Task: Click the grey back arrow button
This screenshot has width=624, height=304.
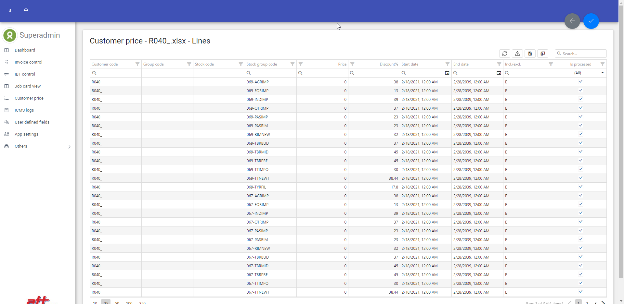Action: pos(572,21)
